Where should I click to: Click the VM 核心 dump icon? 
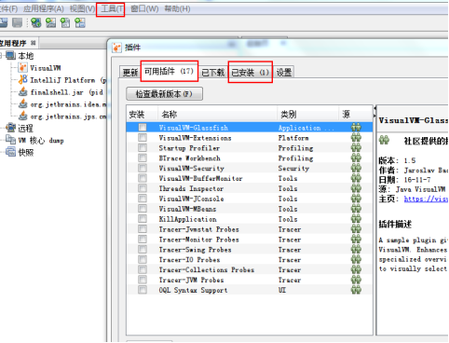coord(10,140)
